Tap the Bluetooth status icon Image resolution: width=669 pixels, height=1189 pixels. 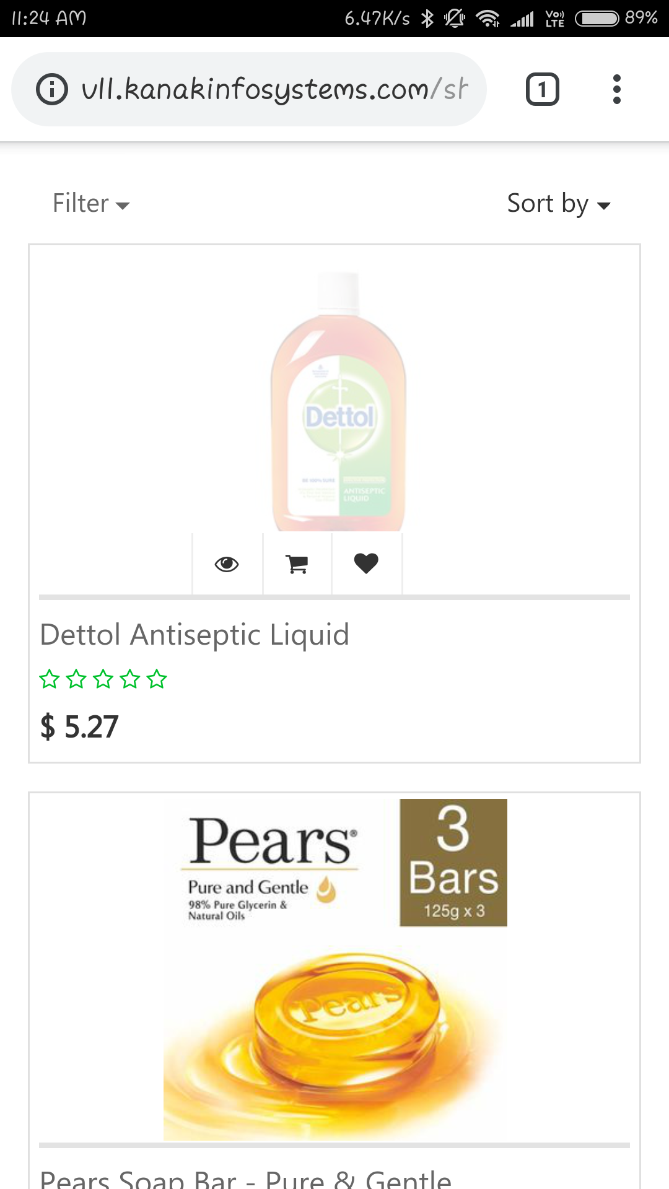[427, 19]
